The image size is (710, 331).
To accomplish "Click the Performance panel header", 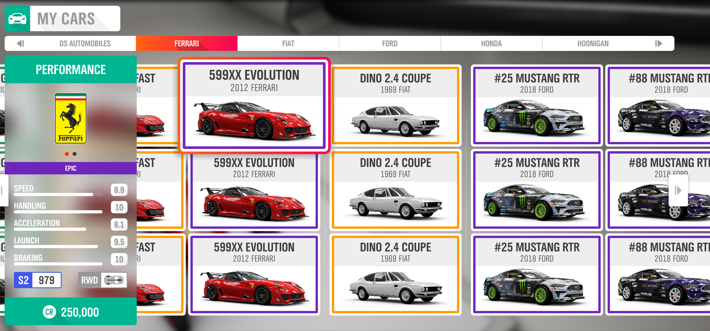I will [x=71, y=69].
